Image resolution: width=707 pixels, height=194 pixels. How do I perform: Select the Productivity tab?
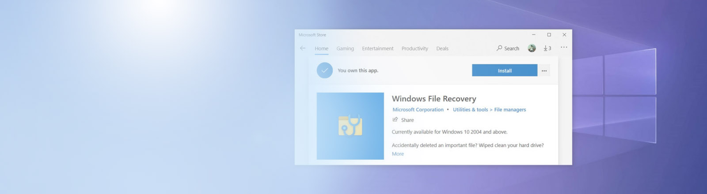(x=414, y=49)
